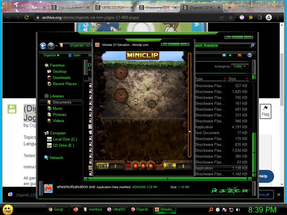Click the Explorer forward arrow button

(51, 46)
